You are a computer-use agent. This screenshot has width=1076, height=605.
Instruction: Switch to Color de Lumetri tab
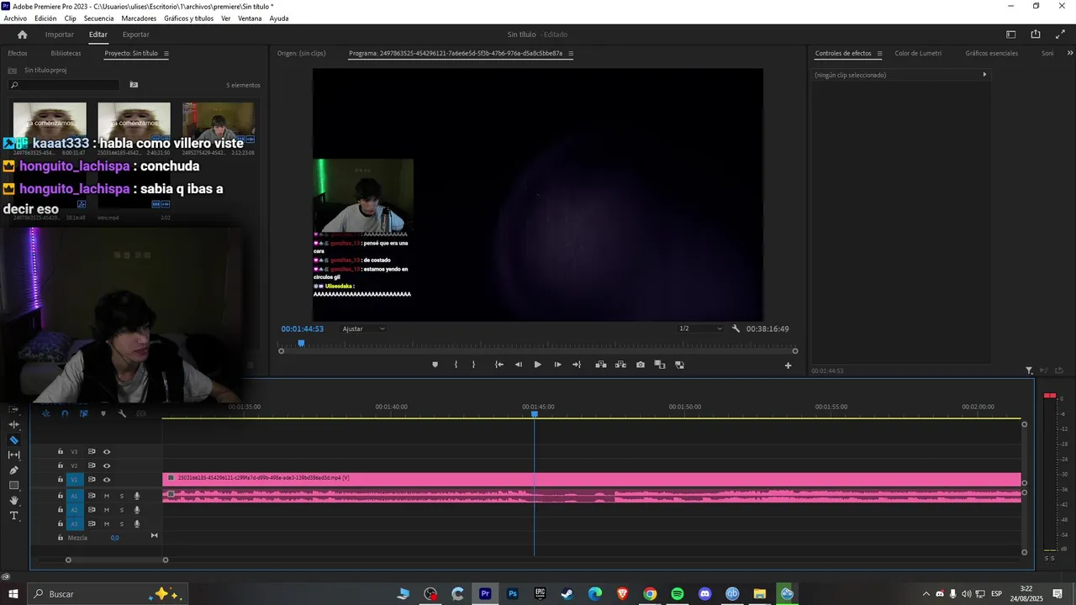(x=918, y=53)
